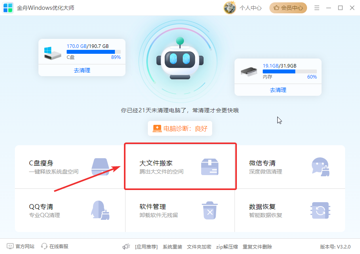Open 文件夹加密 recommended app
The width and height of the screenshot is (360, 254).
tap(199, 247)
